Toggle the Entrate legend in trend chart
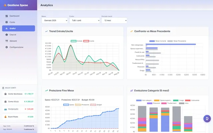 click(x=77, y=41)
